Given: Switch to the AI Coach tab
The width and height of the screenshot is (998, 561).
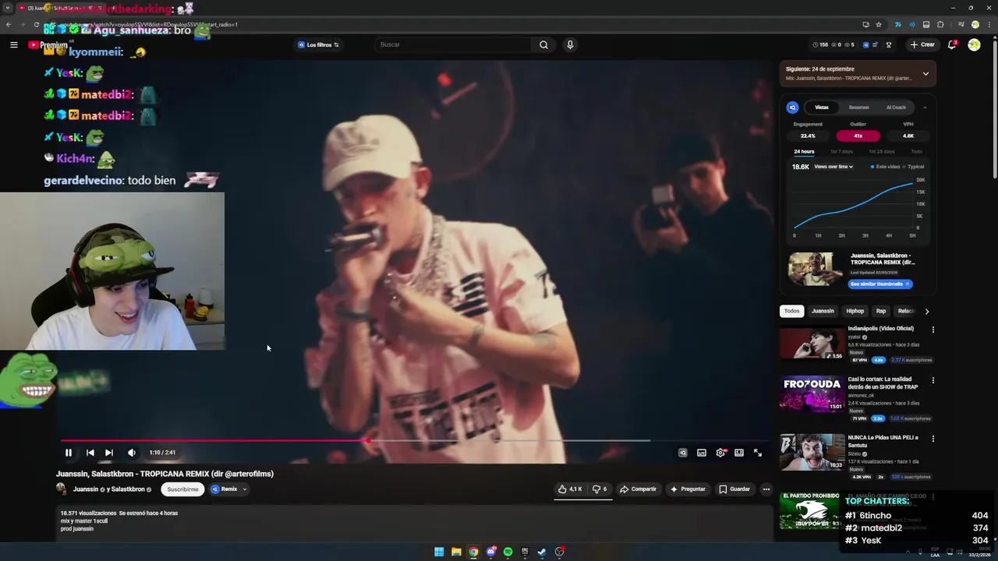Looking at the screenshot, I should coord(896,108).
